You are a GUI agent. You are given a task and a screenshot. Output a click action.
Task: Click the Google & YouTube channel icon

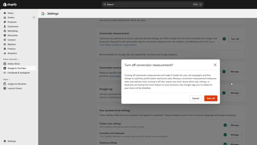click(5, 68)
